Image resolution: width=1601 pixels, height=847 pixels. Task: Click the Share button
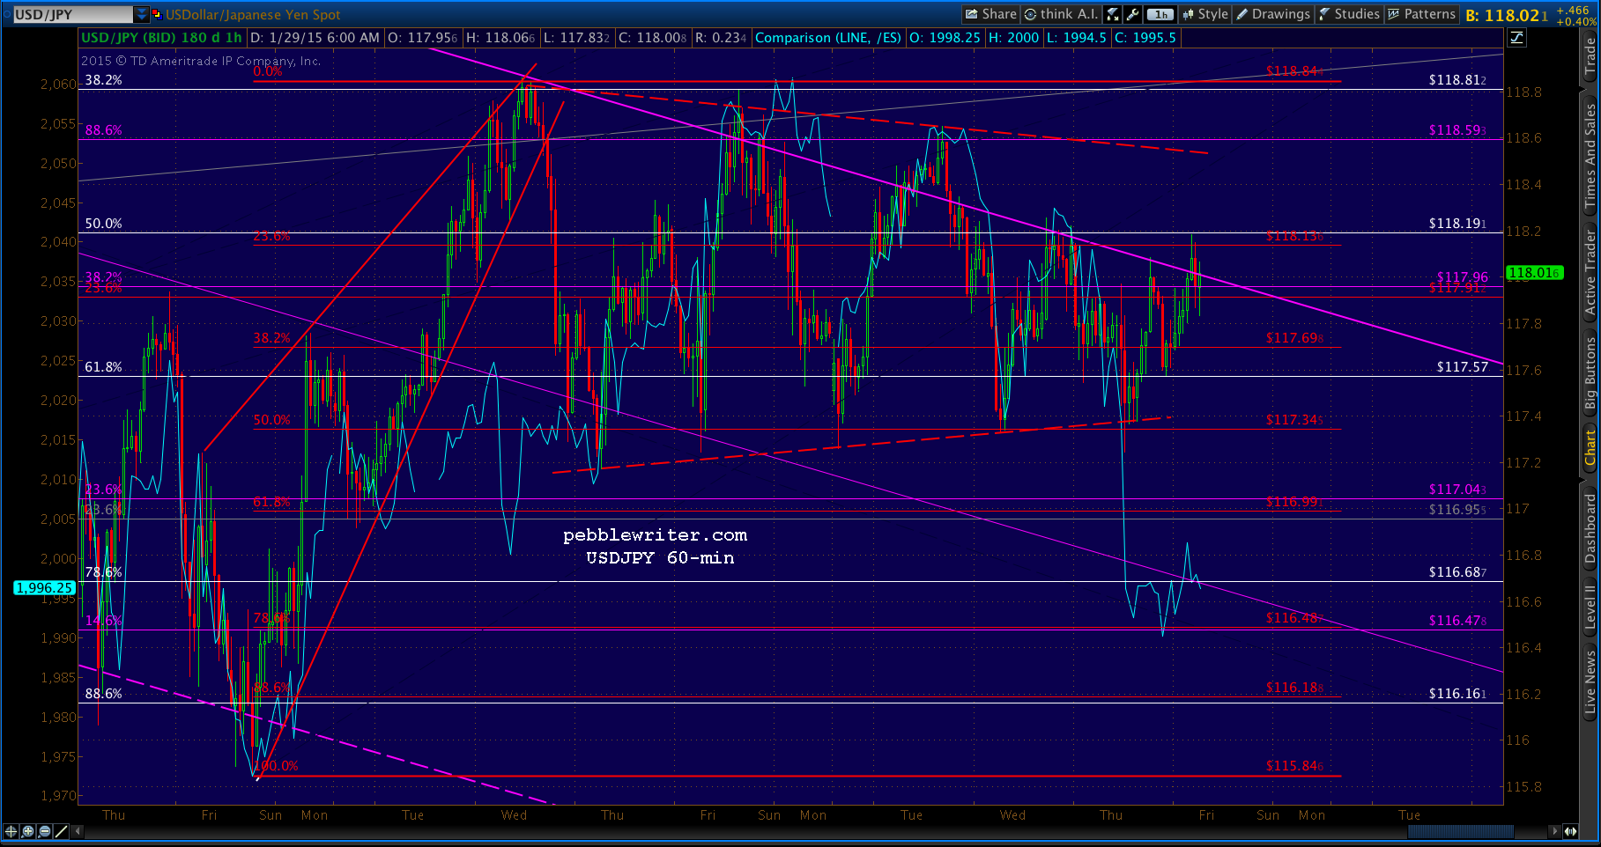point(990,14)
